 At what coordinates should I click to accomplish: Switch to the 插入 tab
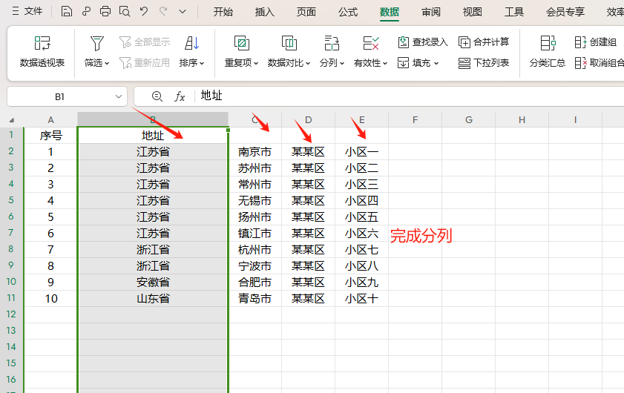tap(265, 12)
